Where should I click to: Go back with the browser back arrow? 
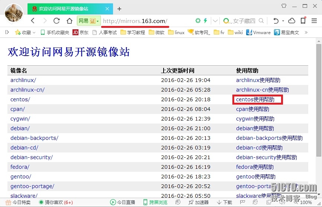(33, 21)
